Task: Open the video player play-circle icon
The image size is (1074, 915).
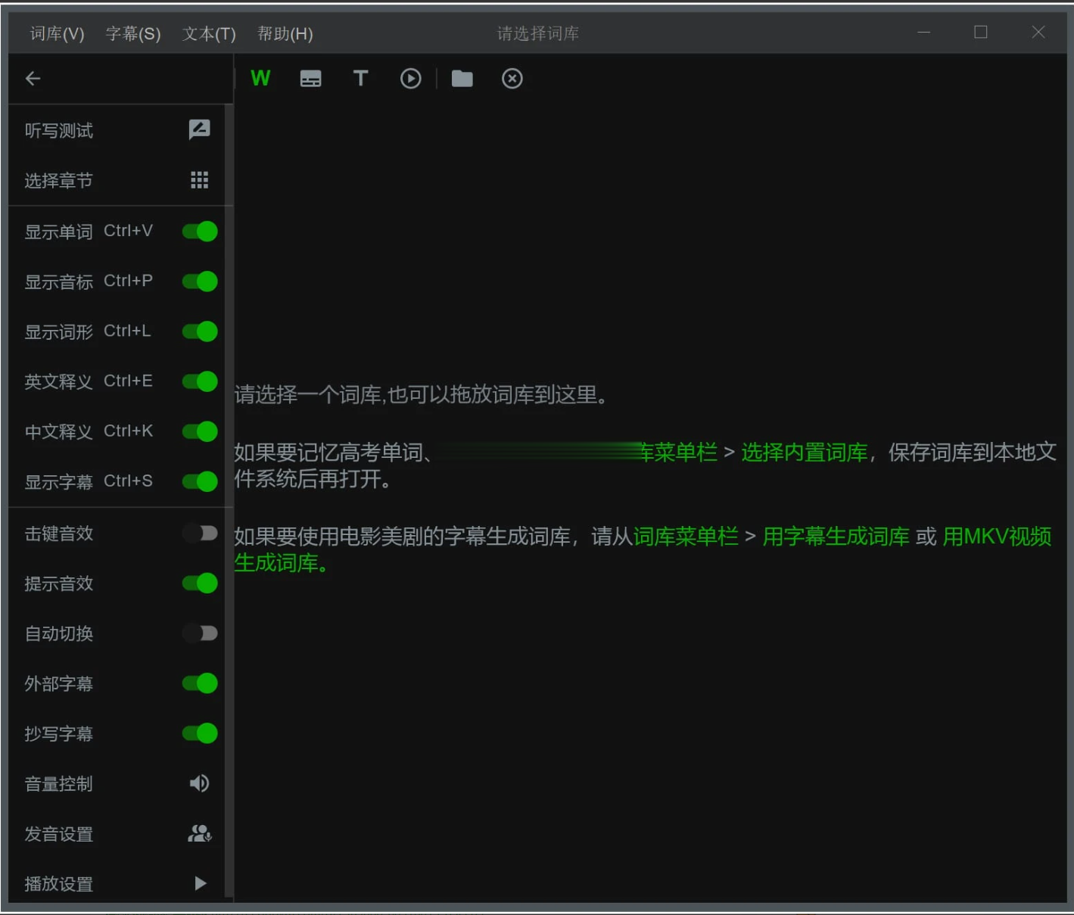Action: coord(410,79)
